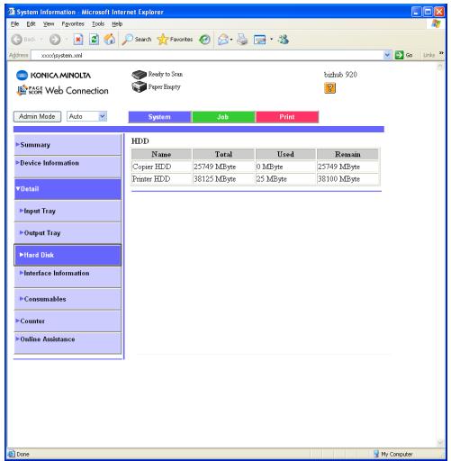Open the Help menu
Screen dimensions: 451x461
click(x=117, y=24)
